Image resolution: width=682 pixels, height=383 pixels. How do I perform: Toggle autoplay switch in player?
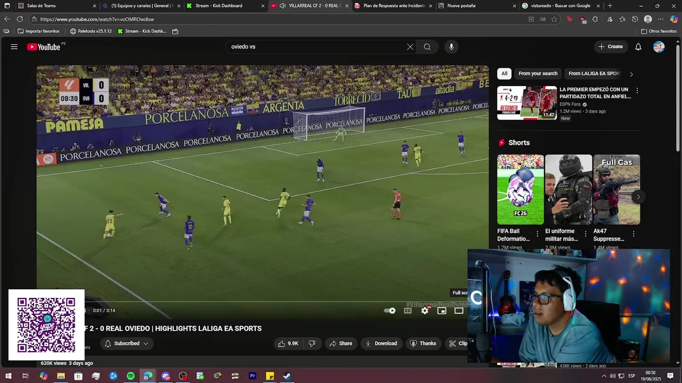pos(390,311)
